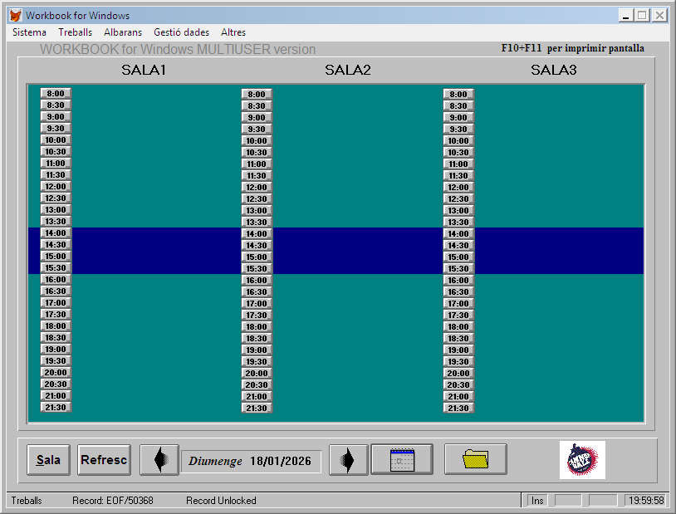Select the 21:30 slot in SALA3
Screen dimensions: 676x514
pos(458,409)
